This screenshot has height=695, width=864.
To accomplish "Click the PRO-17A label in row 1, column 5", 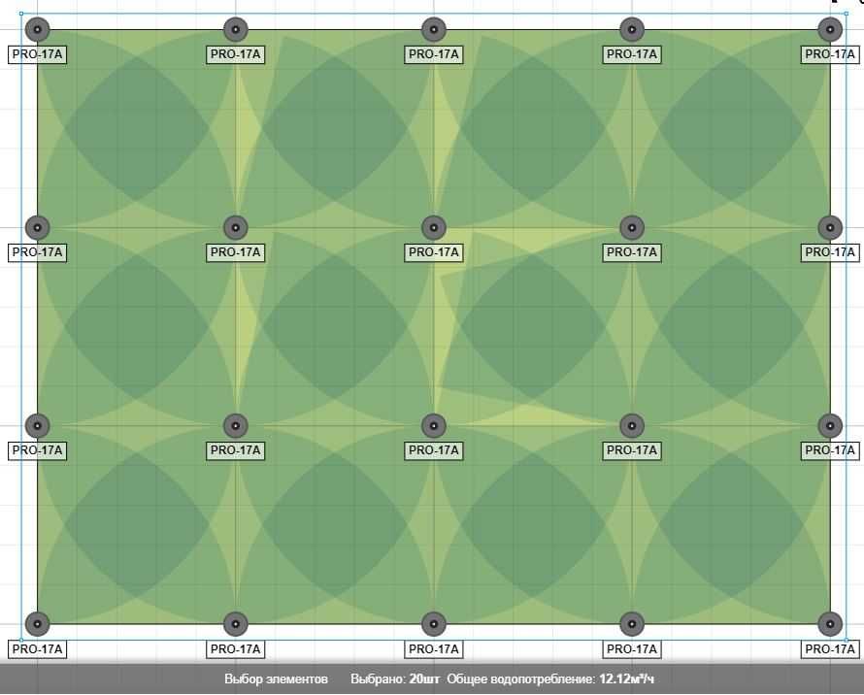I will pos(830,54).
